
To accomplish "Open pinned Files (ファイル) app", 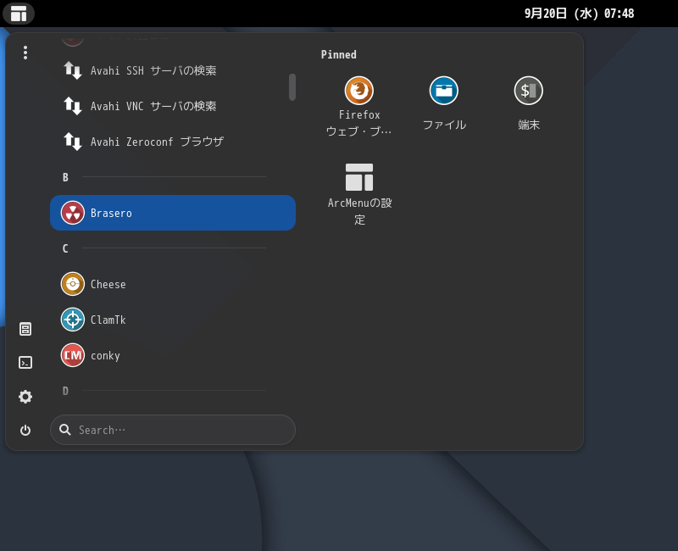I will click(x=443, y=91).
